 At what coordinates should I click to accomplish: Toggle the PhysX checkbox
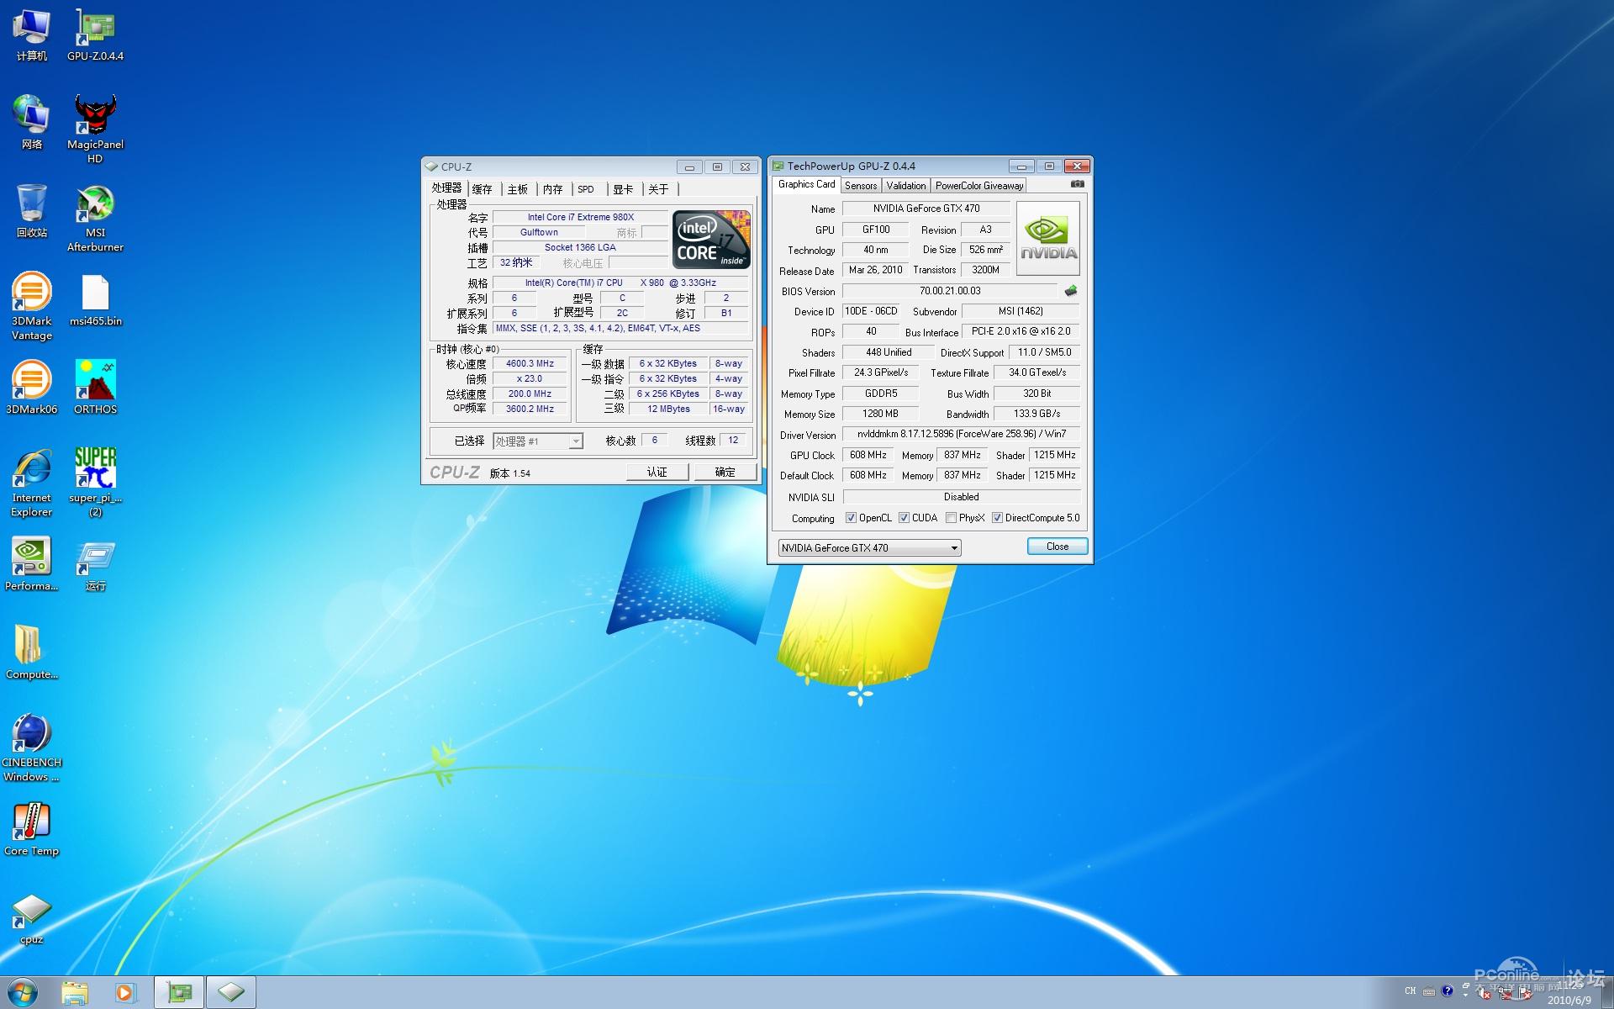coord(951,518)
